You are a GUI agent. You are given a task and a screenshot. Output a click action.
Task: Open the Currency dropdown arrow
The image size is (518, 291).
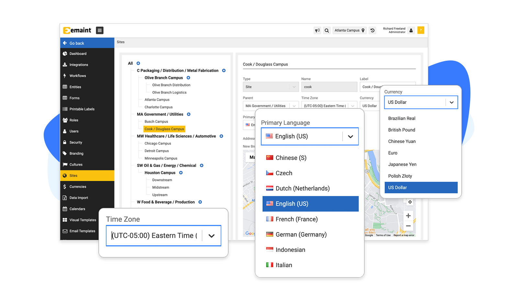pyautogui.click(x=451, y=102)
